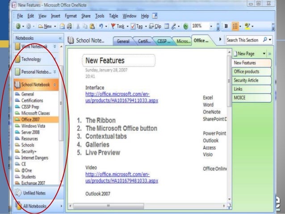Collapse the School Notebook section list
The height and width of the screenshot is (214, 285).
[x=54, y=85]
